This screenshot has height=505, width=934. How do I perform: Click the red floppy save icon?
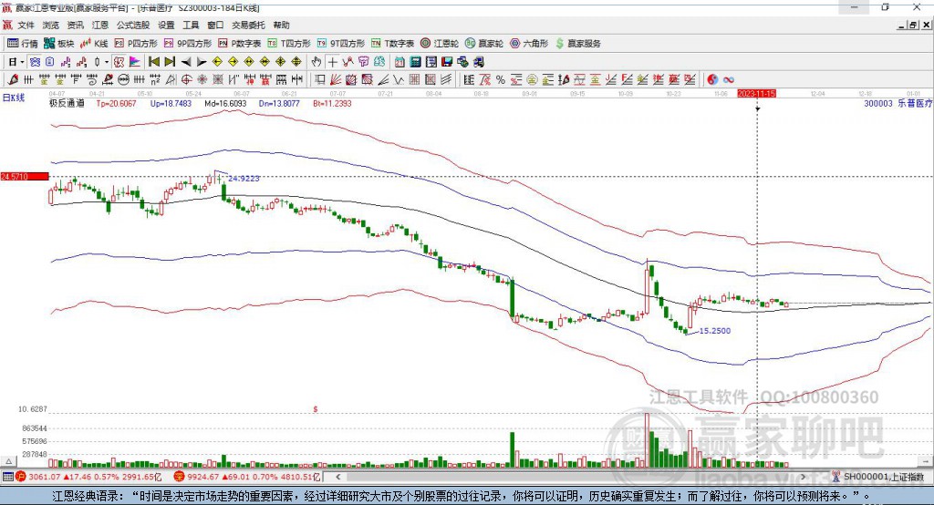tap(447, 62)
